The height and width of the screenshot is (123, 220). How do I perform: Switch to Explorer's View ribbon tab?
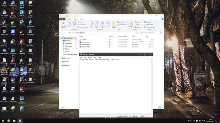point(82,19)
